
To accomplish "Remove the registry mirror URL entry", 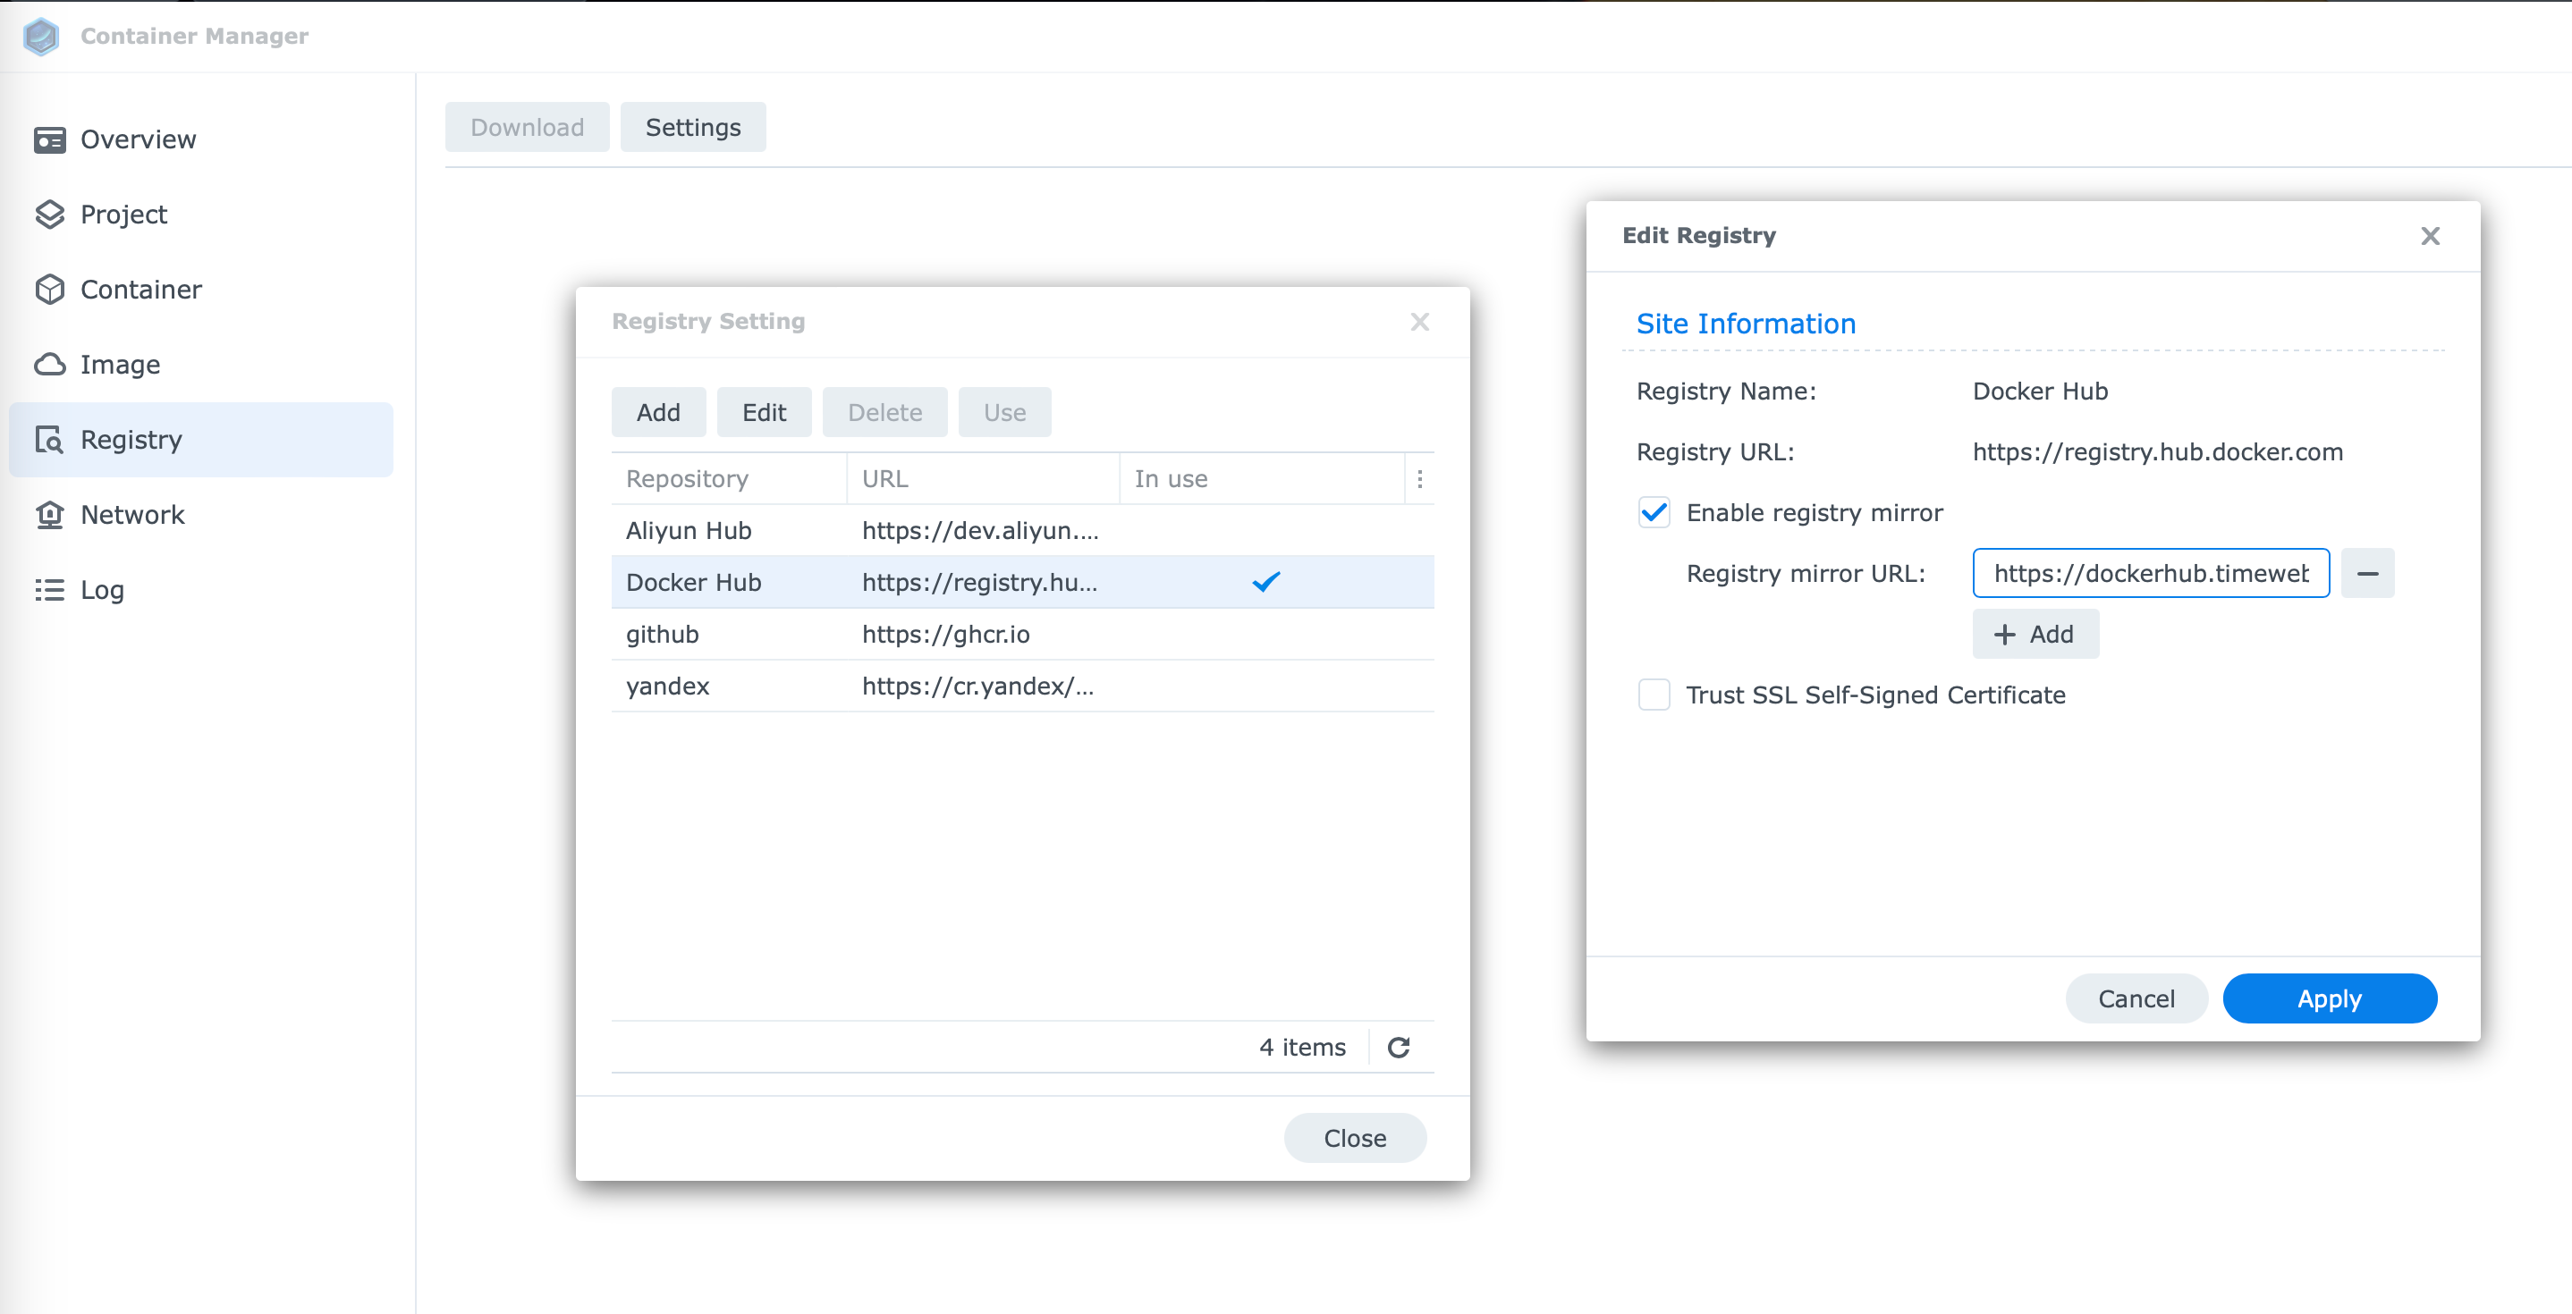I will click(x=2367, y=573).
